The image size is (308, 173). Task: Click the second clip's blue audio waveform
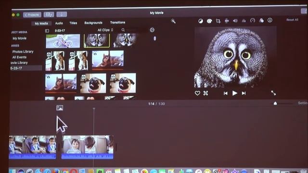point(88,156)
